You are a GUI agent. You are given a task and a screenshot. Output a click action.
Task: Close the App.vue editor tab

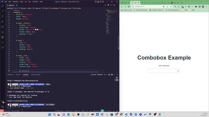[17, 5]
